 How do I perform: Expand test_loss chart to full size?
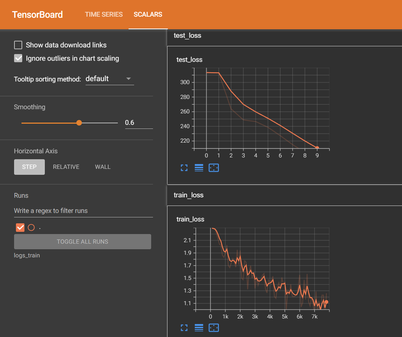coord(184,168)
